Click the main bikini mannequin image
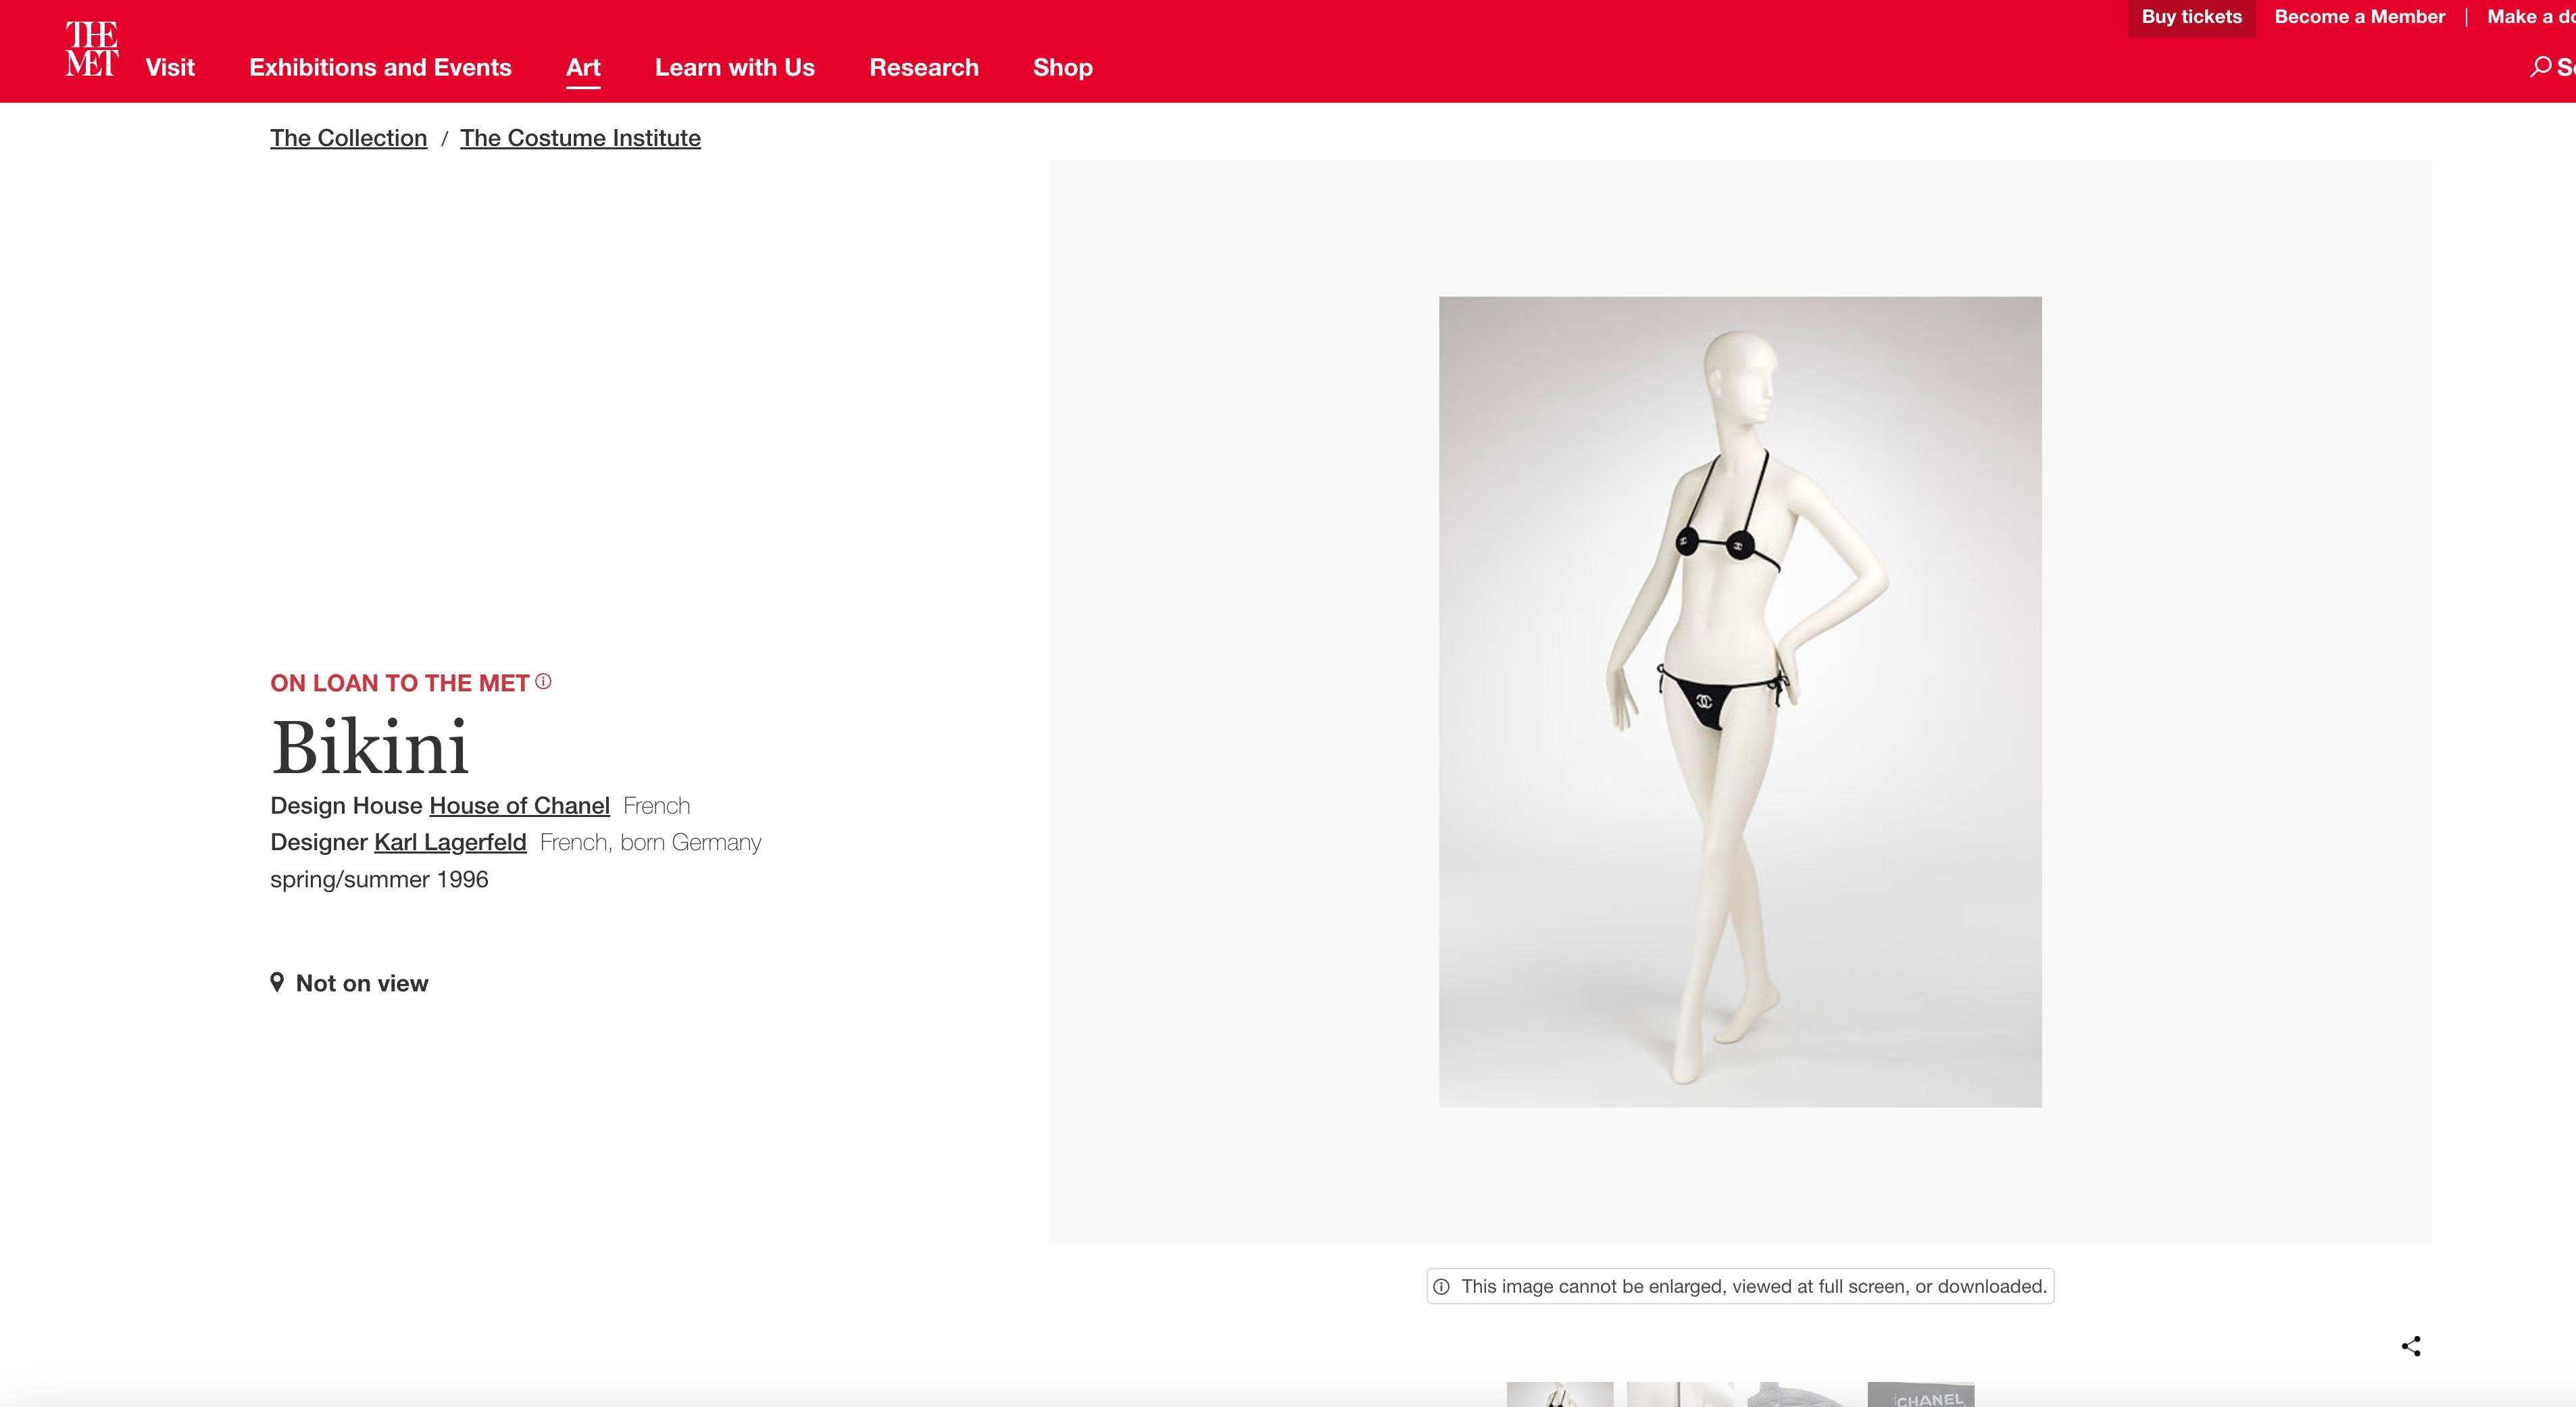The height and width of the screenshot is (1407, 2576). click(x=1740, y=702)
